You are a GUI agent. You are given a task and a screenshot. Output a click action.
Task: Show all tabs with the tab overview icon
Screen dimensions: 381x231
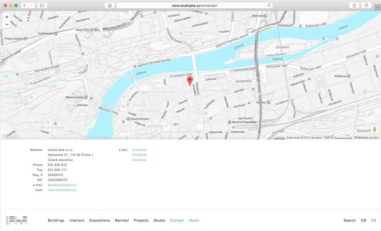tap(366, 5)
